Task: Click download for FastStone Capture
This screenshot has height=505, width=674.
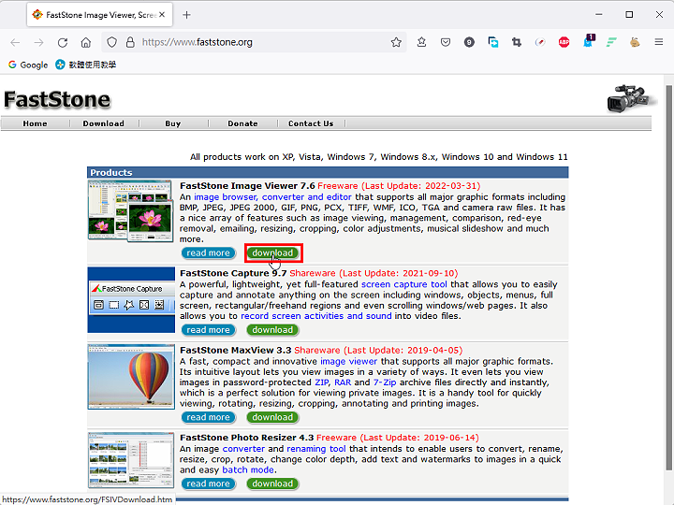Action: point(272,330)
